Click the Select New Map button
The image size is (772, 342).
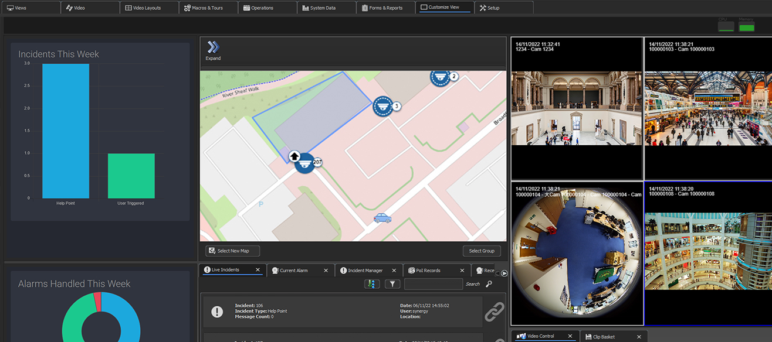(x=232, y=251)
